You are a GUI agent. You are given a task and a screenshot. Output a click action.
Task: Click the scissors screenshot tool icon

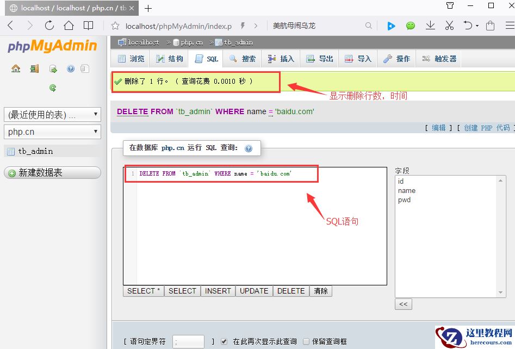[x=449, y=26]
